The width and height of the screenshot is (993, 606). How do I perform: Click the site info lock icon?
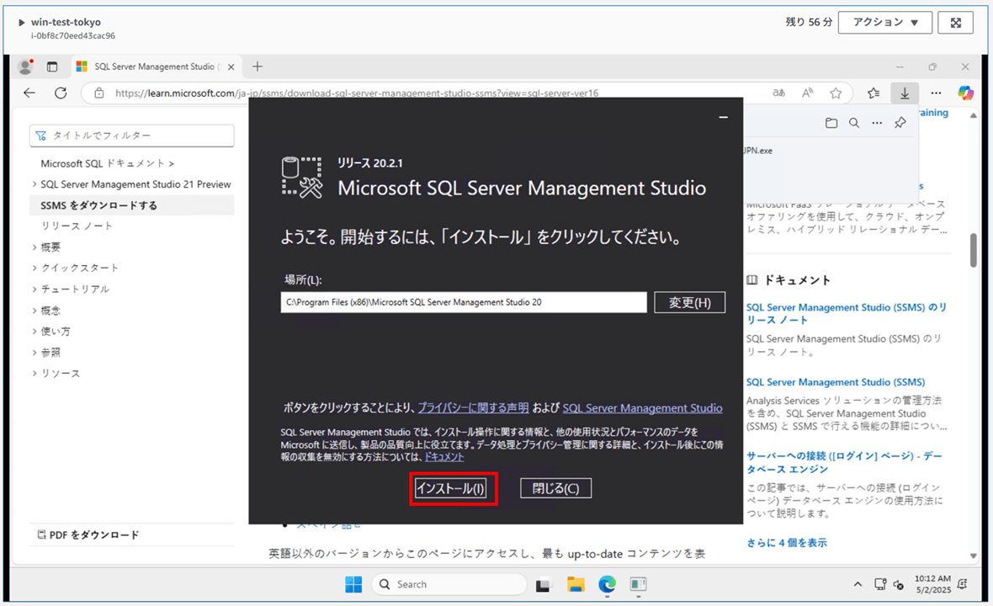[98, 93]
